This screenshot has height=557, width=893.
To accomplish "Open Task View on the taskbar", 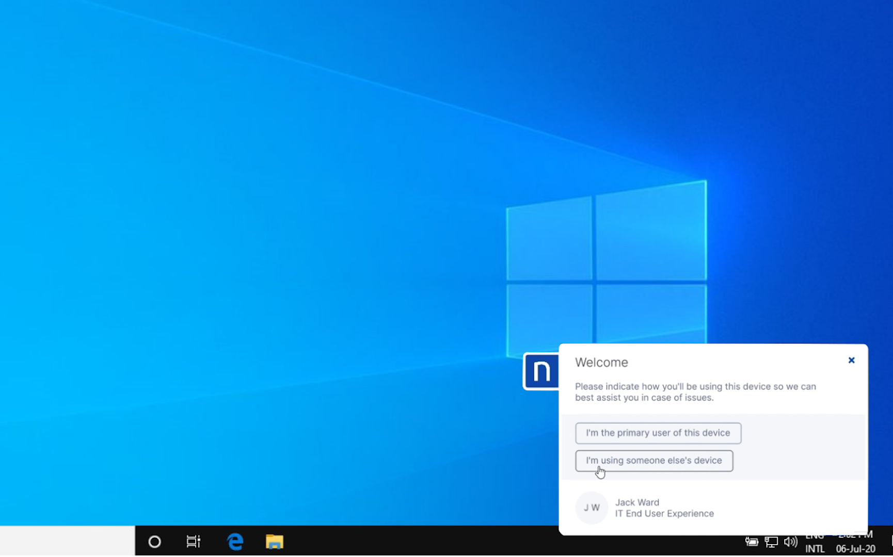I will tap(193, 542).
